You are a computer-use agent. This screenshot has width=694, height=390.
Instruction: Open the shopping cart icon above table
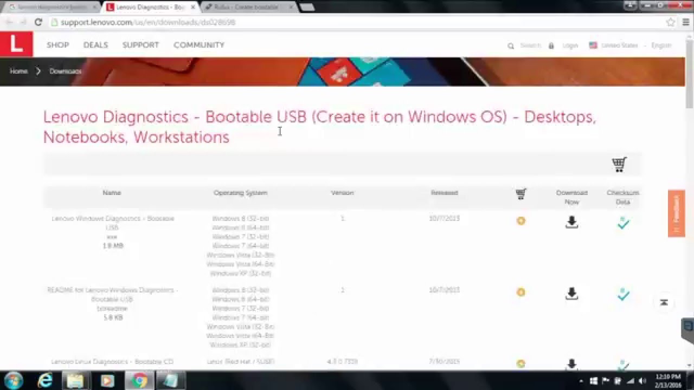(x=619, y=164)
